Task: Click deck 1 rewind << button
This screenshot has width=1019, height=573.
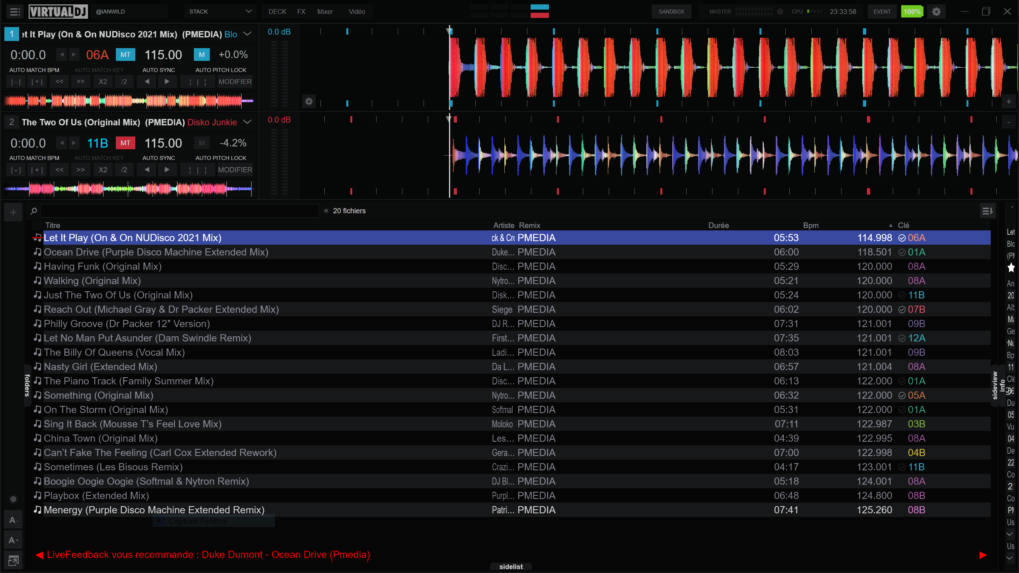Action: point(59,82)
